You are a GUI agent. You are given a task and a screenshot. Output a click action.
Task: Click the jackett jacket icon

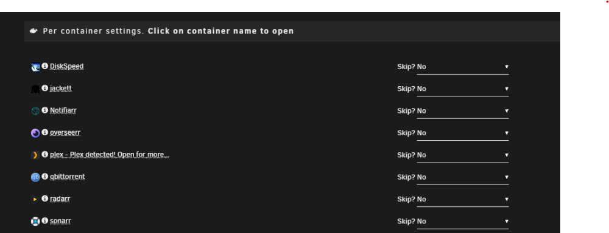click(x=35, y=89)
